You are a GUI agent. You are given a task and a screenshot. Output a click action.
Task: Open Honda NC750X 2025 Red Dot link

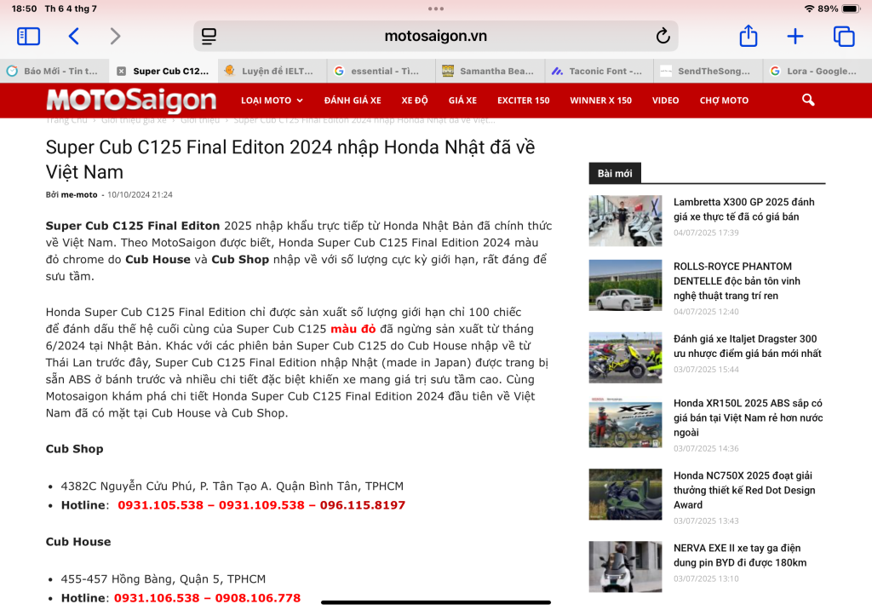[744, 491]
